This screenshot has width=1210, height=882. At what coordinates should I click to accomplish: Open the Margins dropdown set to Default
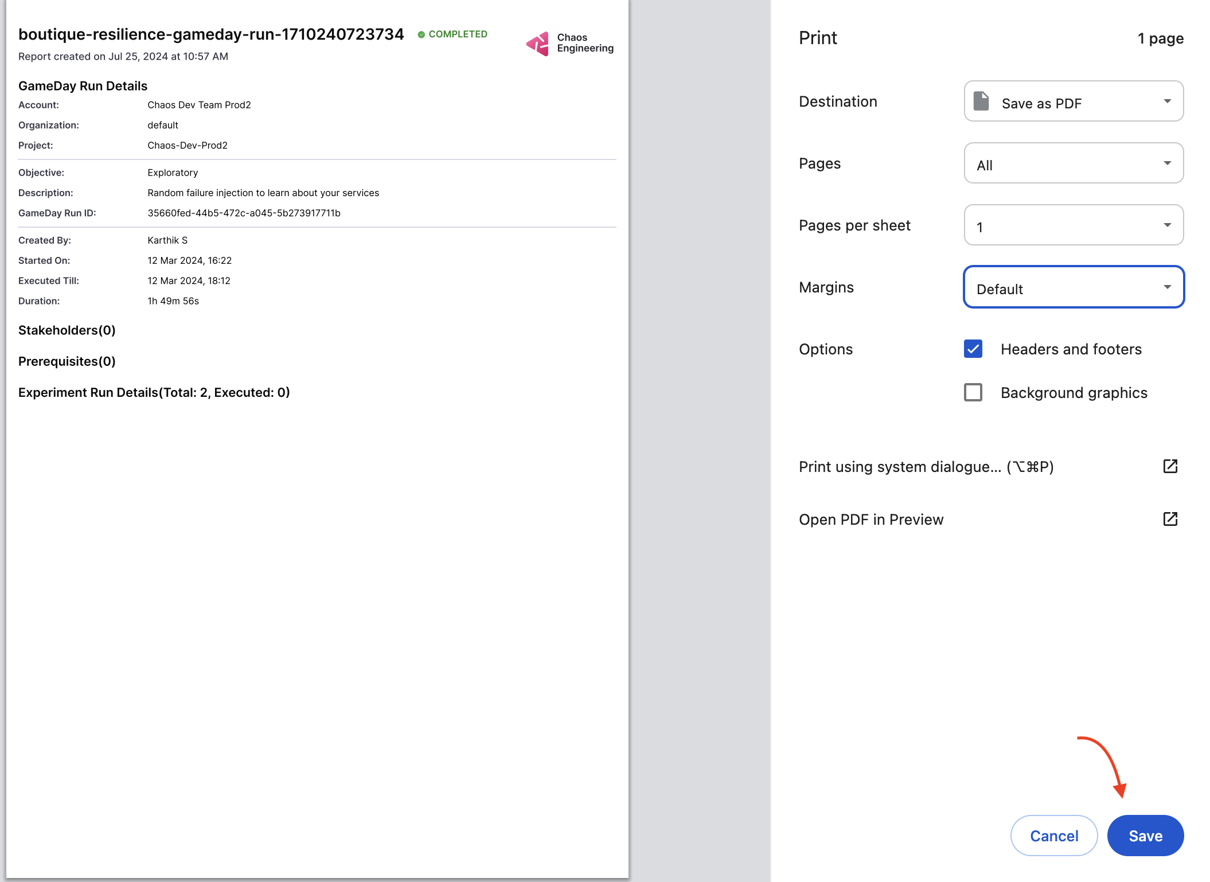(1074, 287)
